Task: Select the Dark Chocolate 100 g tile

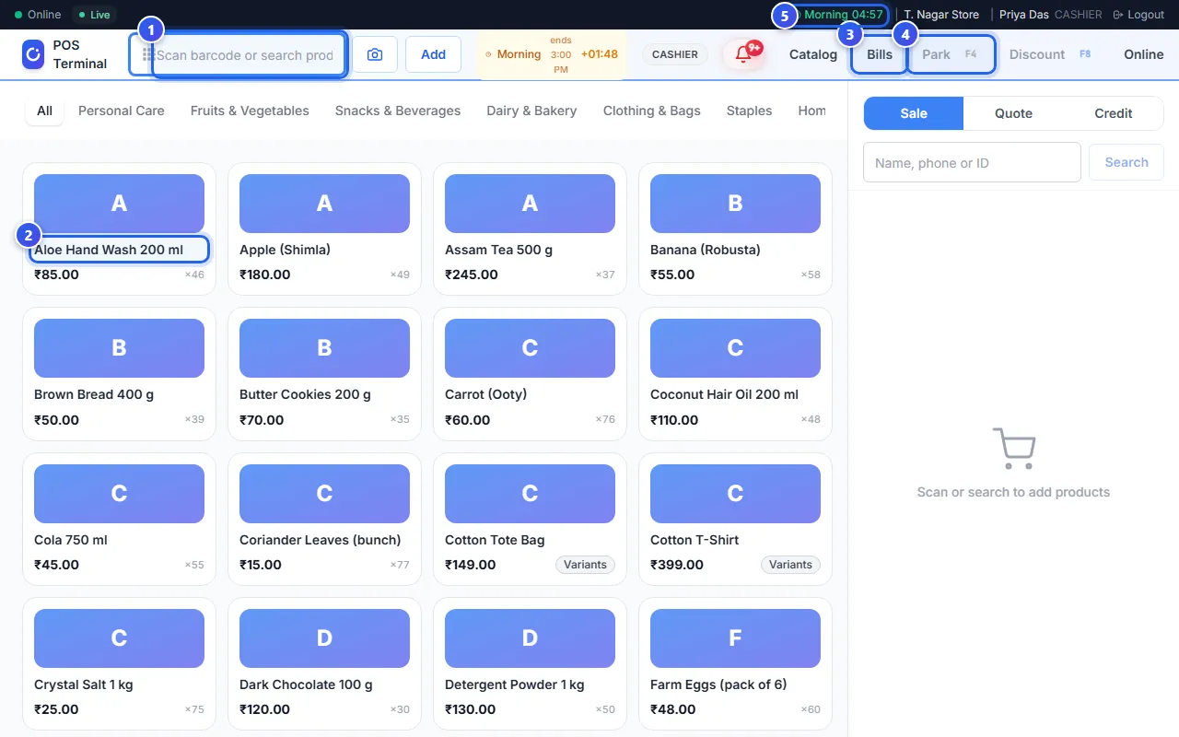Action: [x=324, y=664]
